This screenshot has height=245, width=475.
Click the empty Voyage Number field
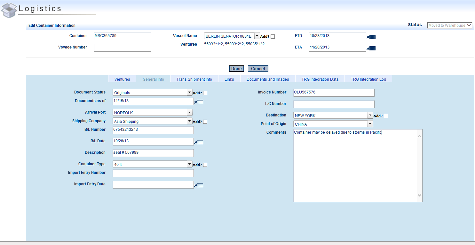tap(123, 48)
